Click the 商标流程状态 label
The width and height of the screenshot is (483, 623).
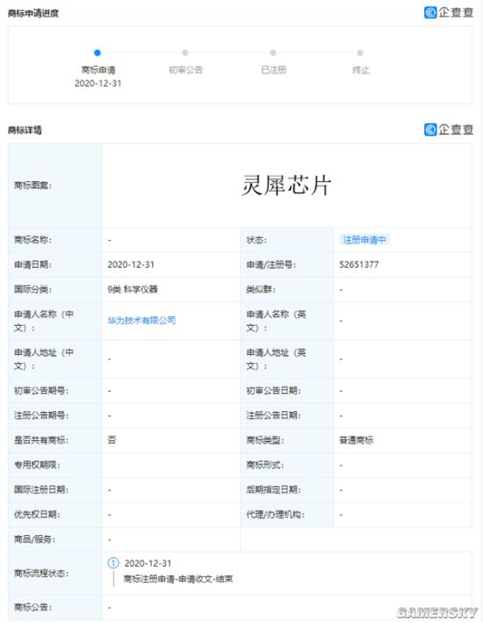41,573
